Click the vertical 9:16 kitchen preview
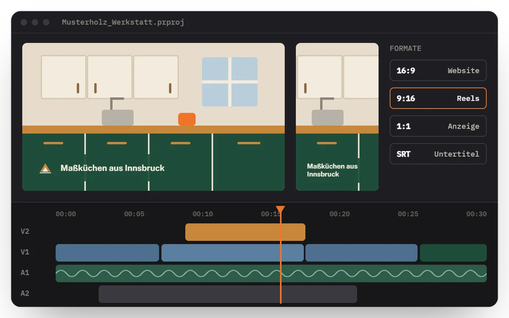Image resolution: width=509 pixels, height=318 pixels. tap(337, 117)
